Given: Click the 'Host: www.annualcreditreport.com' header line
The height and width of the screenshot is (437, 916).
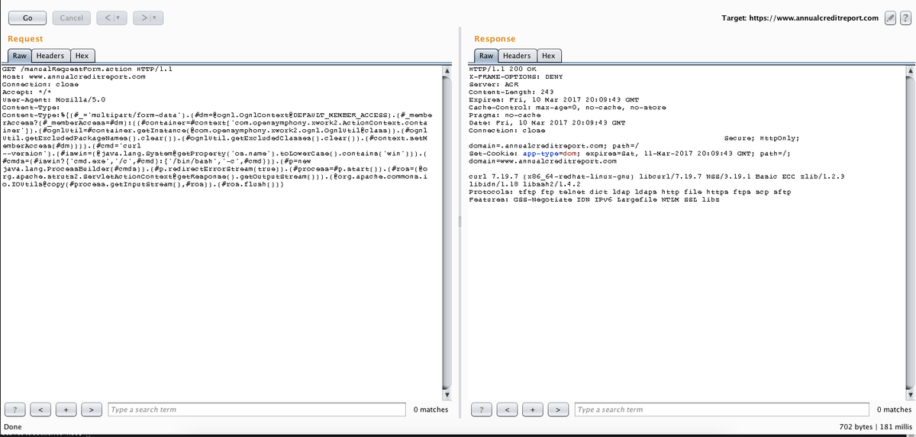Looking at the screenshot, I should pyautogui.click(x=73, y=76).
